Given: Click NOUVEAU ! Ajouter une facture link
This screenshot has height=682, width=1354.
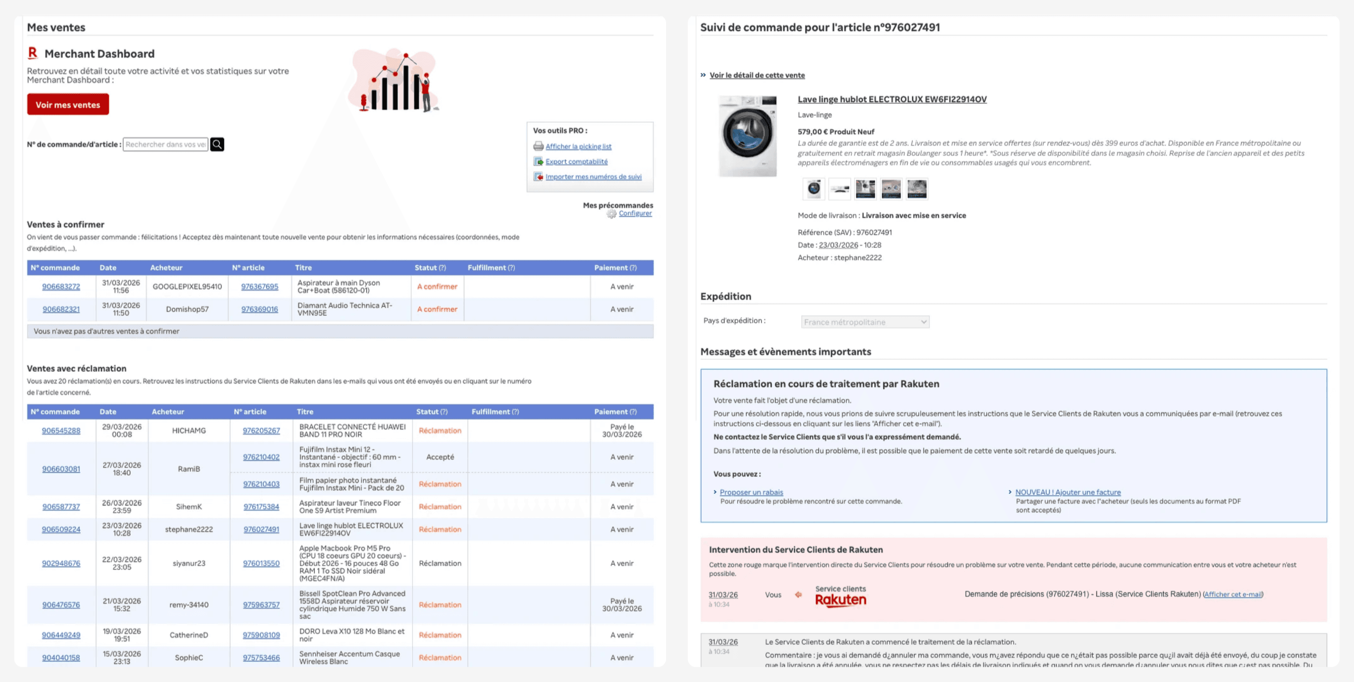Looking at the screenshot, I should pyautogui.click(x=1068, y=492).
